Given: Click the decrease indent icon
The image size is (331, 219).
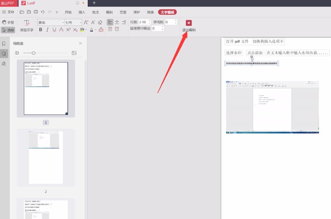Looking at the screenshot, I should (x=117, y=29).
